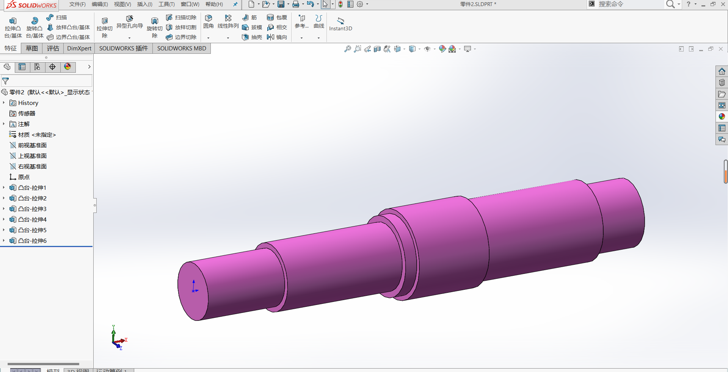Screen dimensions: 728x372
Task: Choose the 拉伸切除 extruded cut tool
Action: 105,27
